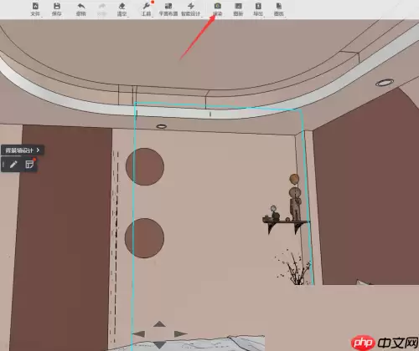Pan view left with the left arrow

pos(138,333)
